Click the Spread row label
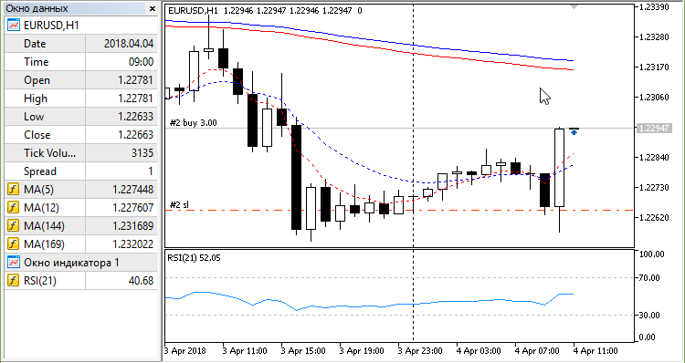 tap(40, 171)
